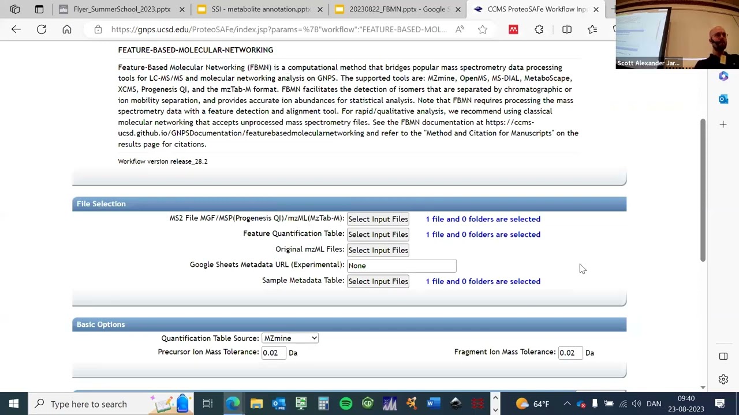
Task: Select Input Files for Feature Quantification Table
Action: coord(378,235)
